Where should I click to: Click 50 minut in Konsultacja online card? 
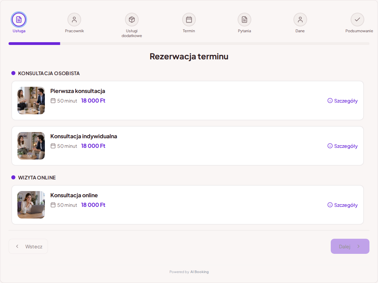67,205
